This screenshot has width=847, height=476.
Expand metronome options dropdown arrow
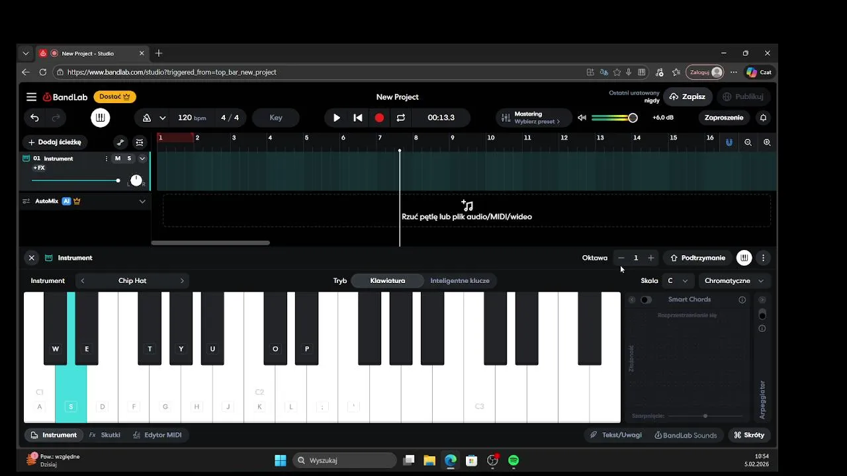coord(162,118)
